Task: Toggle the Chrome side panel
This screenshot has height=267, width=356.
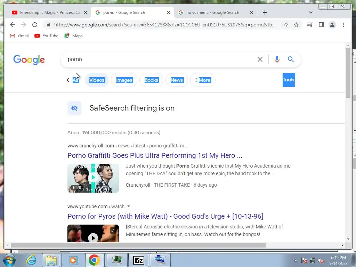Action: 321,25
